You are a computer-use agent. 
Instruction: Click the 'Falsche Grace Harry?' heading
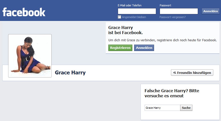click(172, 93)
